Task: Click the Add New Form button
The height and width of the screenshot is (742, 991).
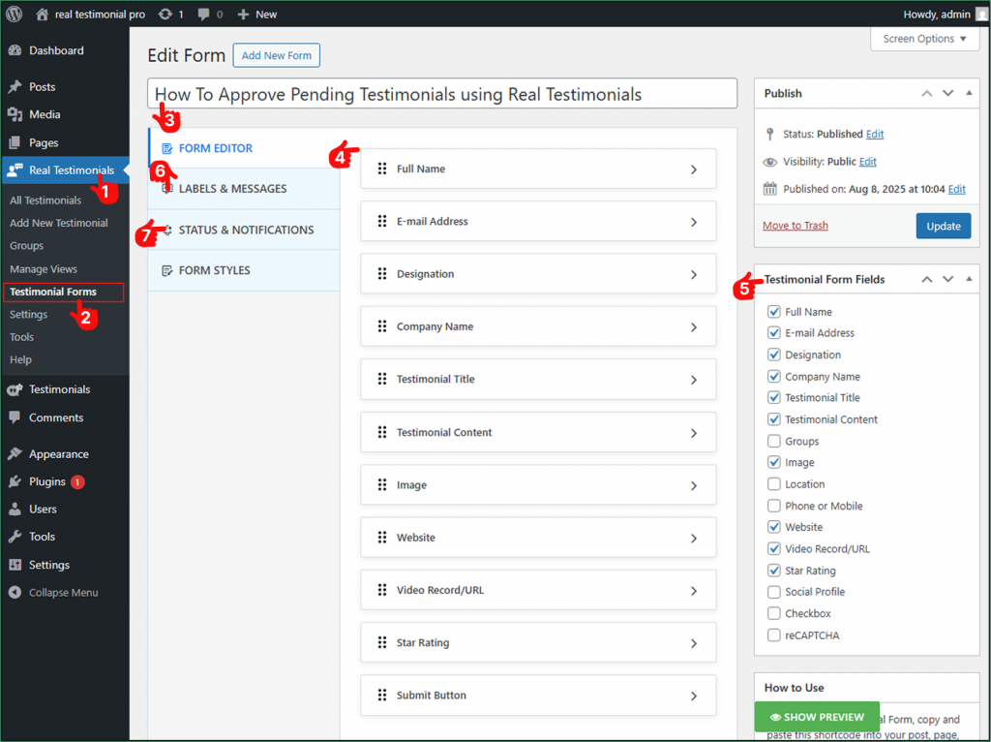Action: tap(276, 55)
